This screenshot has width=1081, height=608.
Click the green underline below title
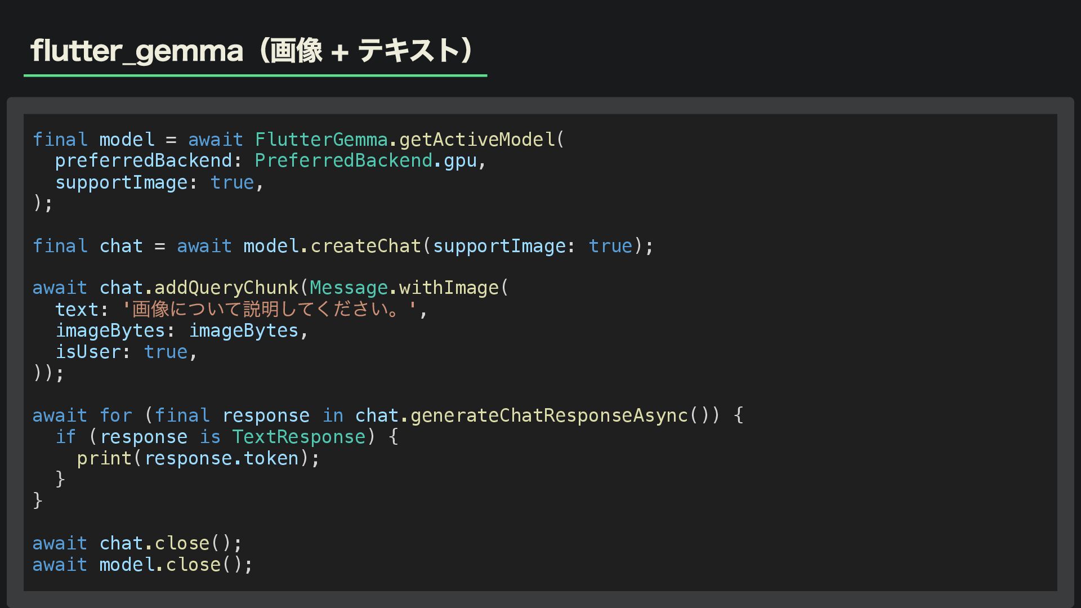click(x=255, y=75)
